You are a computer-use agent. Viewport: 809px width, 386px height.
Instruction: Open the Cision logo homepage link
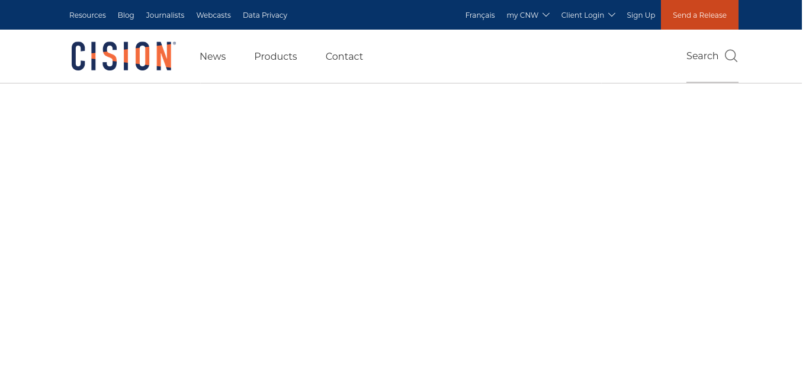click(123, 56)
